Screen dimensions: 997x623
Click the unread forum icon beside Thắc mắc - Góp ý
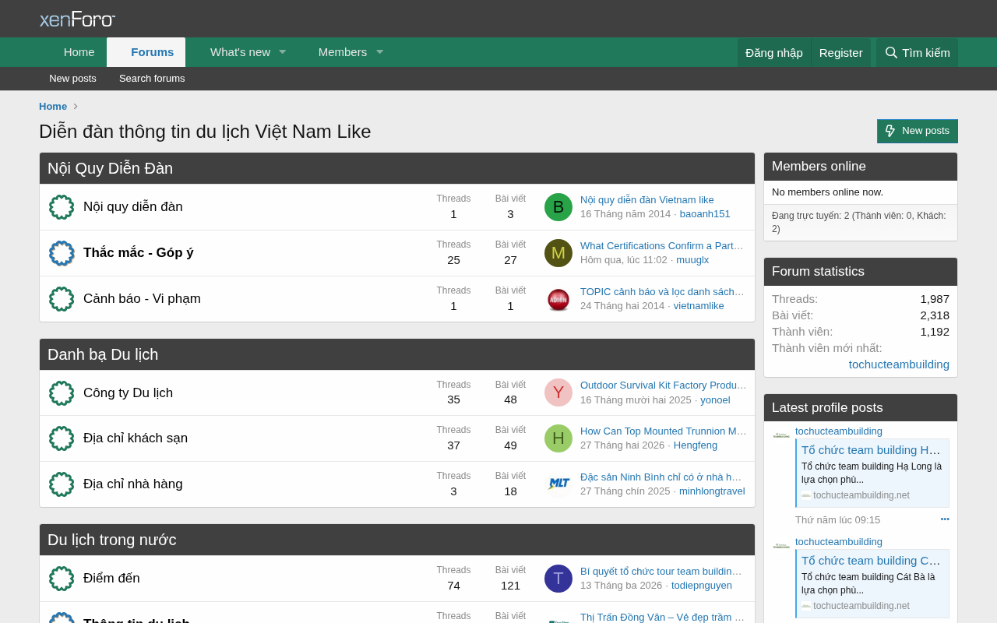pos(62,253)
